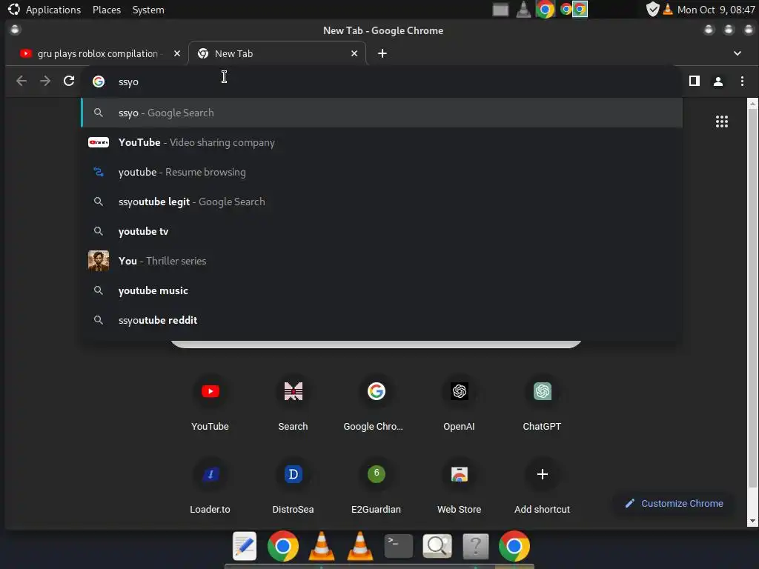Pick the YouTube video sharing company suggestion

[x=382, y=142]
